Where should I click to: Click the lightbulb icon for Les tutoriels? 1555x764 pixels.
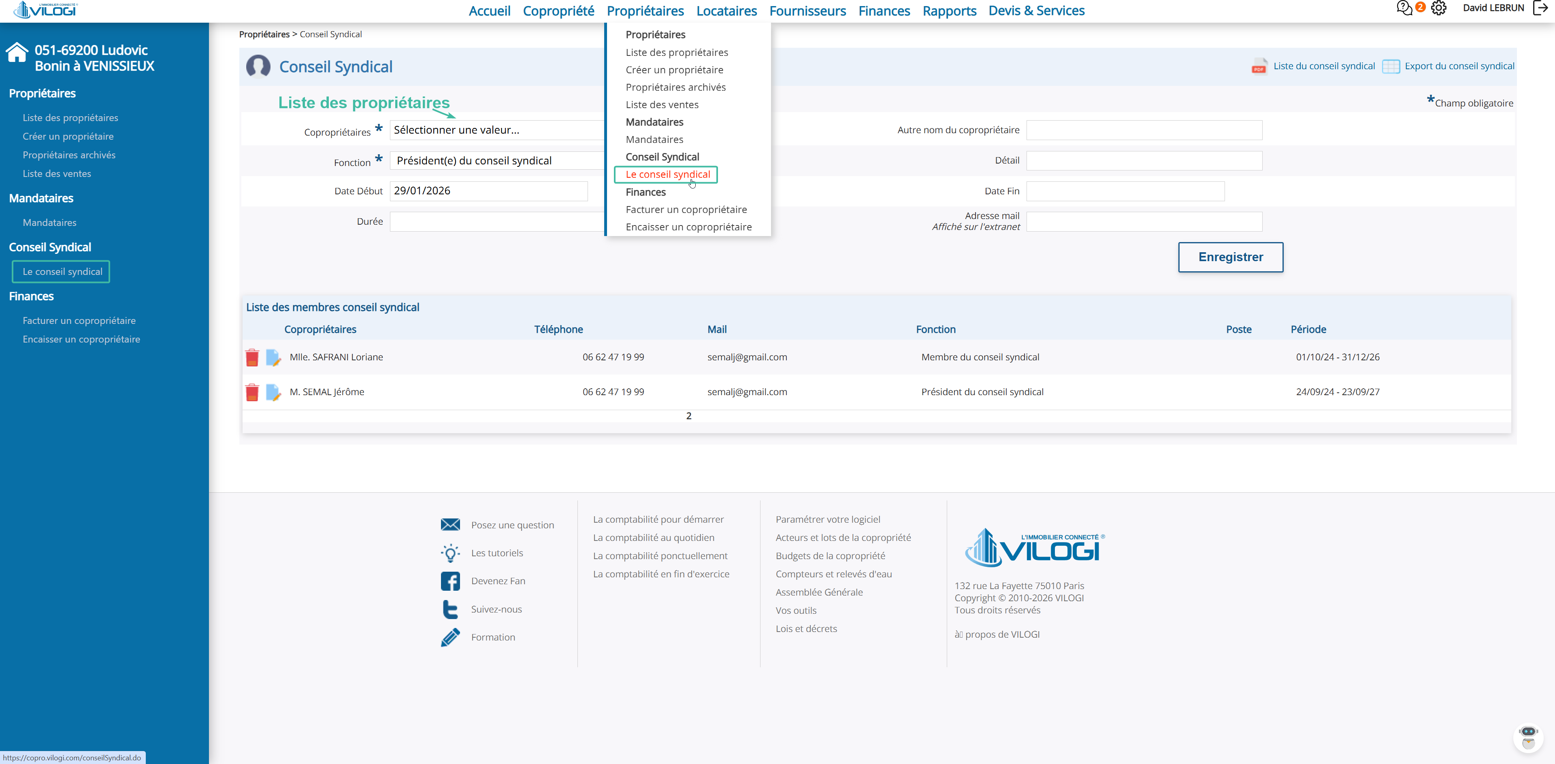pyautogui.click(x=450, y=553)
